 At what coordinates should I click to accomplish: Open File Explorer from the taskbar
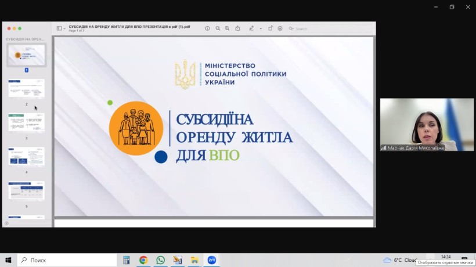[x=194, y=260]
